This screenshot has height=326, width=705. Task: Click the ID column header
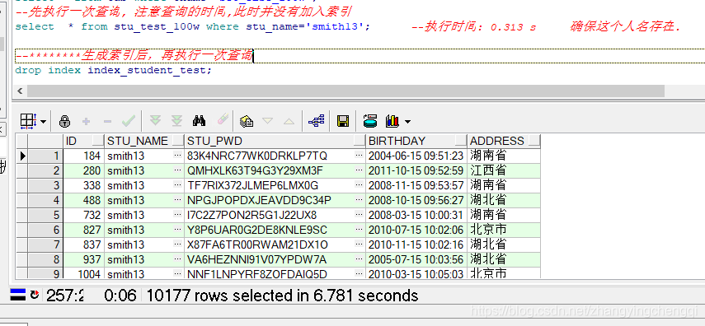click(x=83, y=141)
